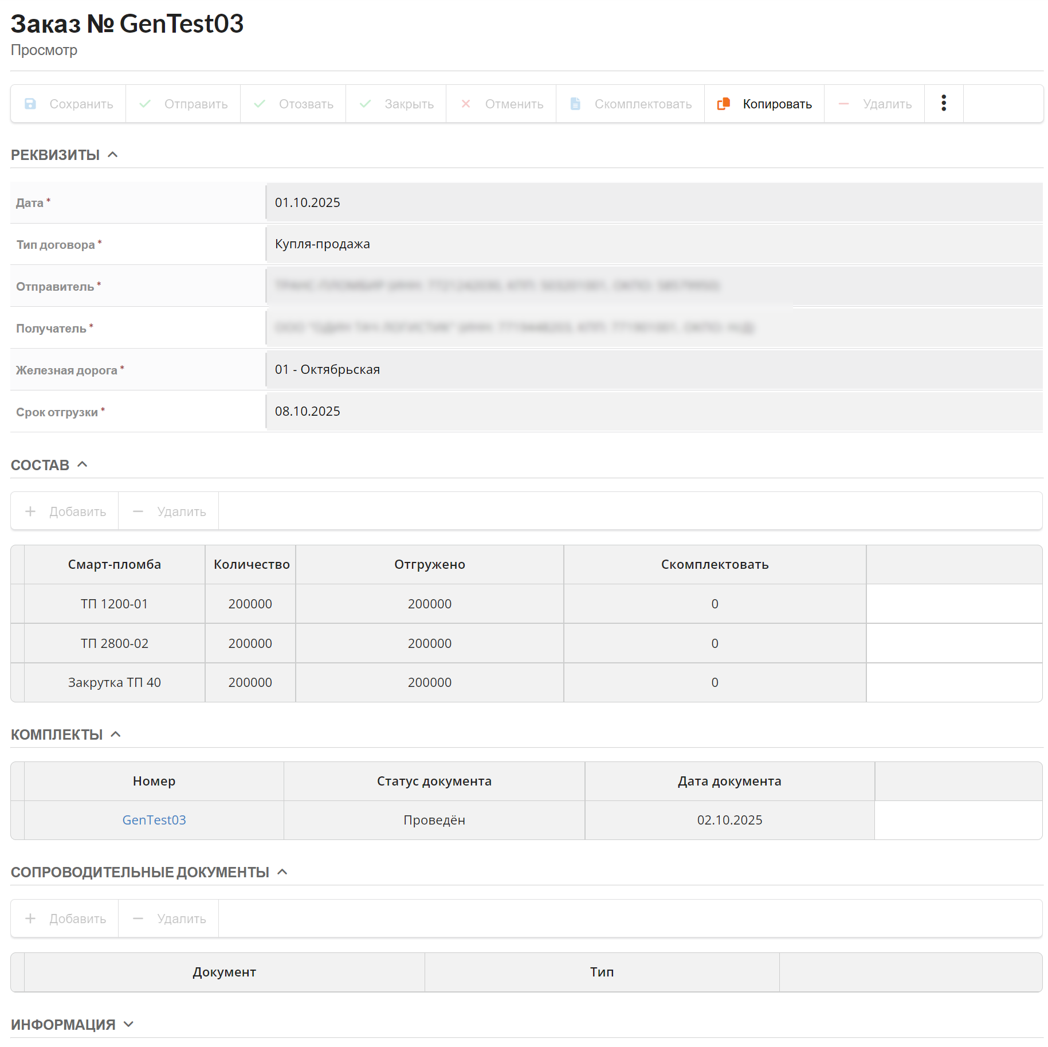Expand the ИНФОРМАЦИЯ section
Viewport: 1048px width, 1047px height.
tap(129, 1024)
